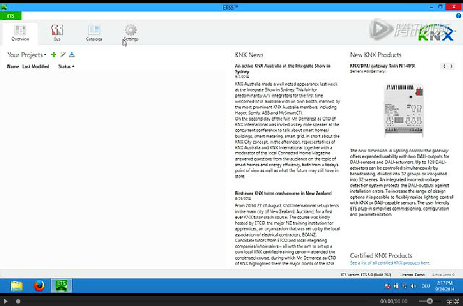Click the video progress marker
Image resolution: width=463 pixels, height=306 pixels.
tap(18, 301)
